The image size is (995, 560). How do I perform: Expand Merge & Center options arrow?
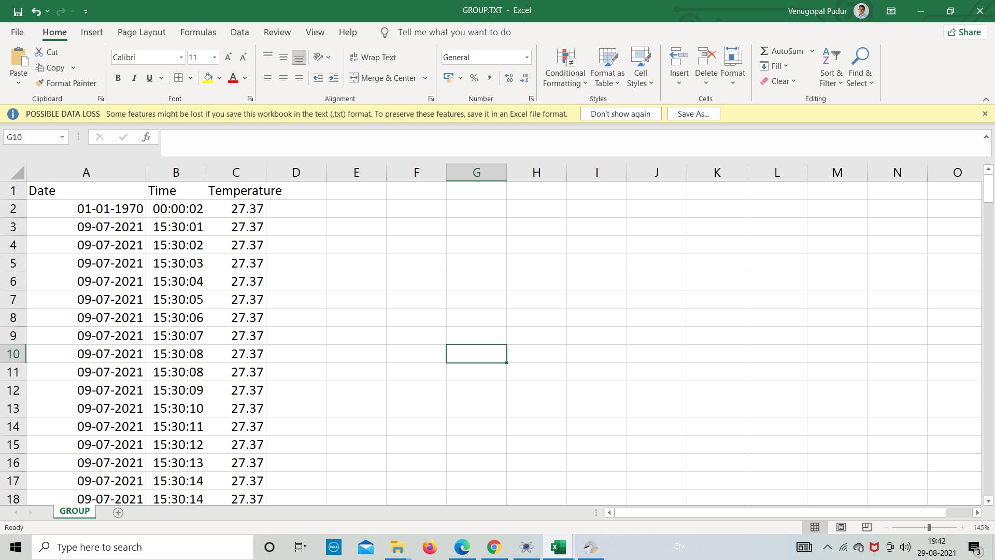click(425, 78)
